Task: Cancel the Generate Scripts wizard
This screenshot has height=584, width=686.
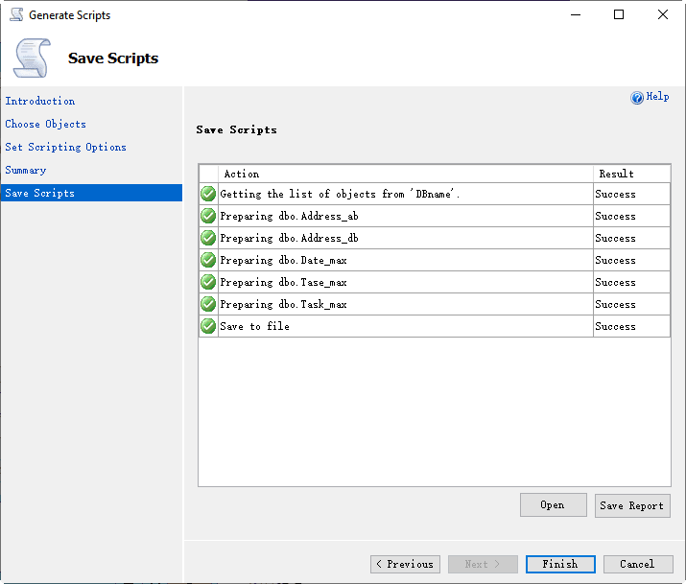Action: 637,564
